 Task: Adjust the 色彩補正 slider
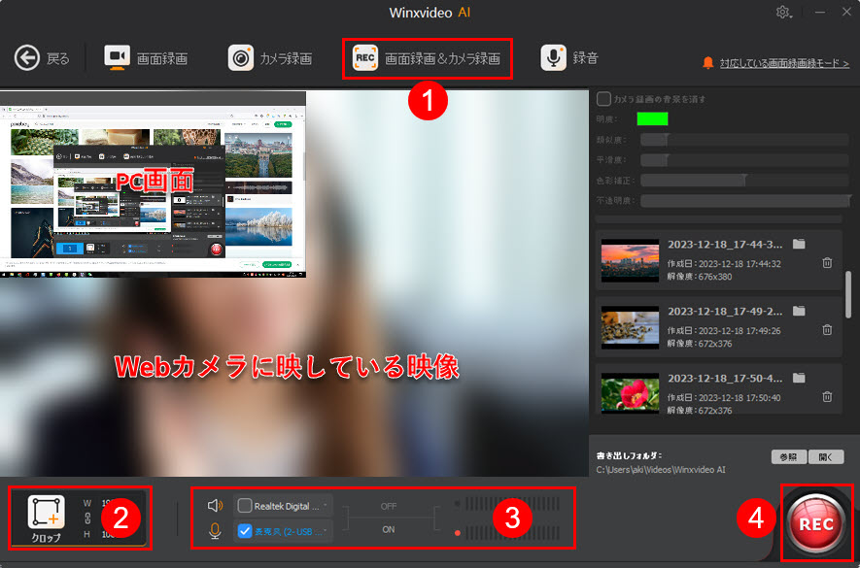coord(744,181)
